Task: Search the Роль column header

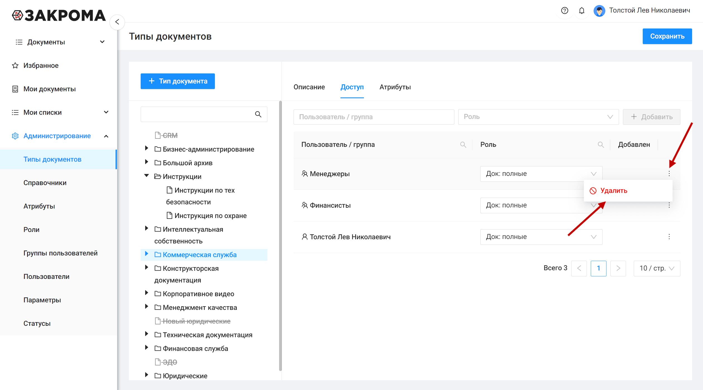Action: pyautogui.click(x=601, y=145)
